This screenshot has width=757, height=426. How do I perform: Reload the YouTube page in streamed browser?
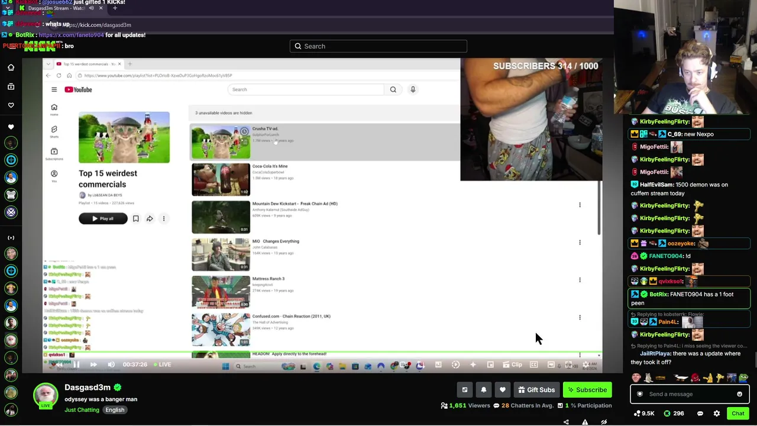pyautogui.click(x=59, y=76)
